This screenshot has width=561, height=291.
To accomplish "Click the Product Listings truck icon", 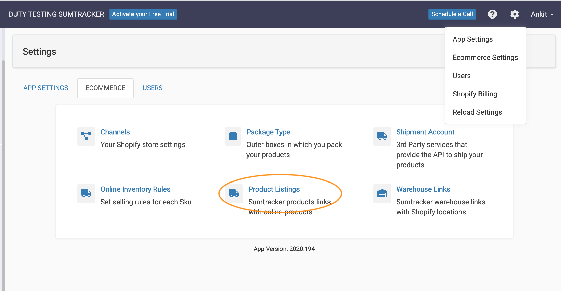I will [x=234, y=193].
